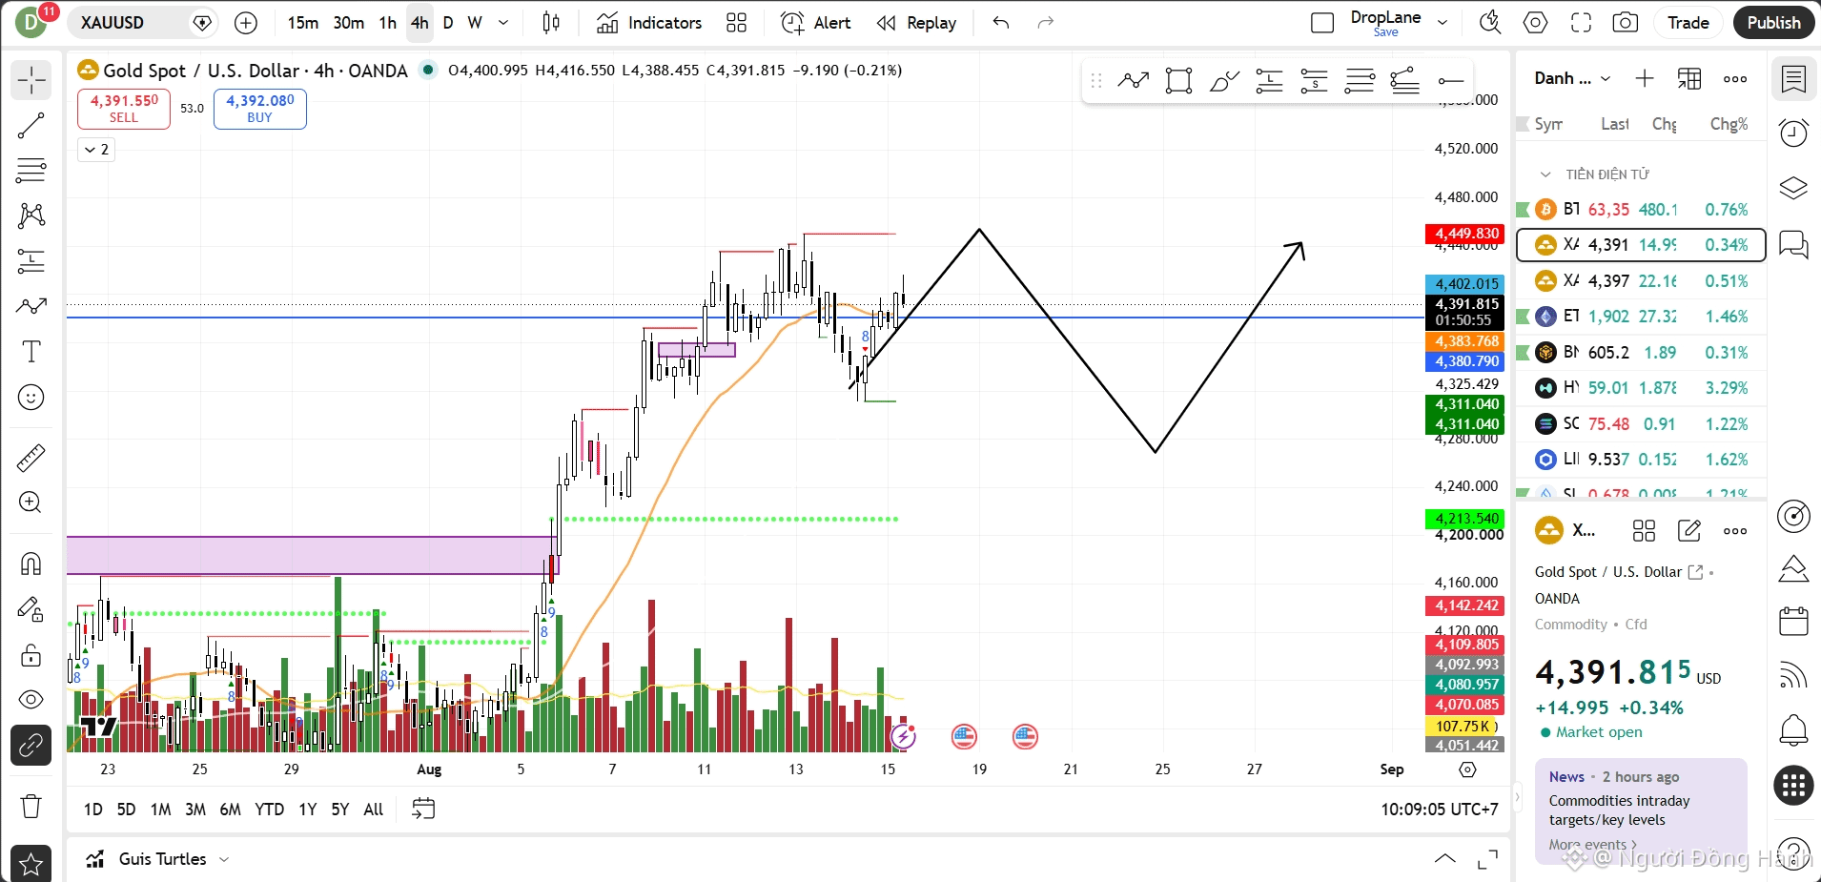Open the notifications bell panel
The height and width of the screenshot is (882, 1821).
[1793, 731]
